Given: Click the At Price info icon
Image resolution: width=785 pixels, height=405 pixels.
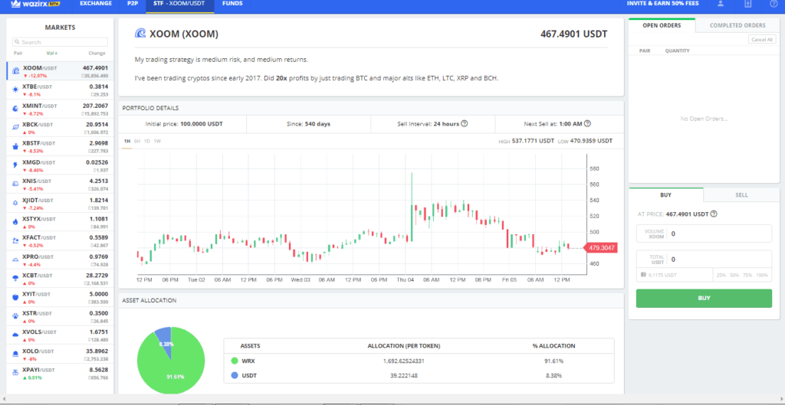Looking at the screenshot, I should pos(714,214).
